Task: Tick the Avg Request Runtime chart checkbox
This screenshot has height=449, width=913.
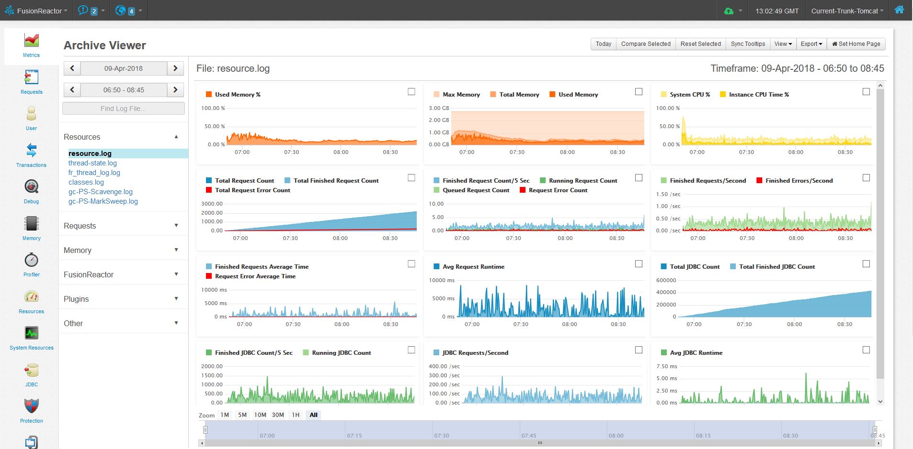Action: tap(639, 263)
